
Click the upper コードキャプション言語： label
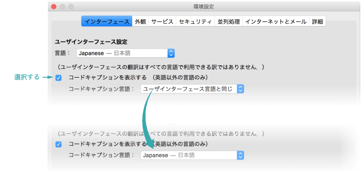point(102,89)
